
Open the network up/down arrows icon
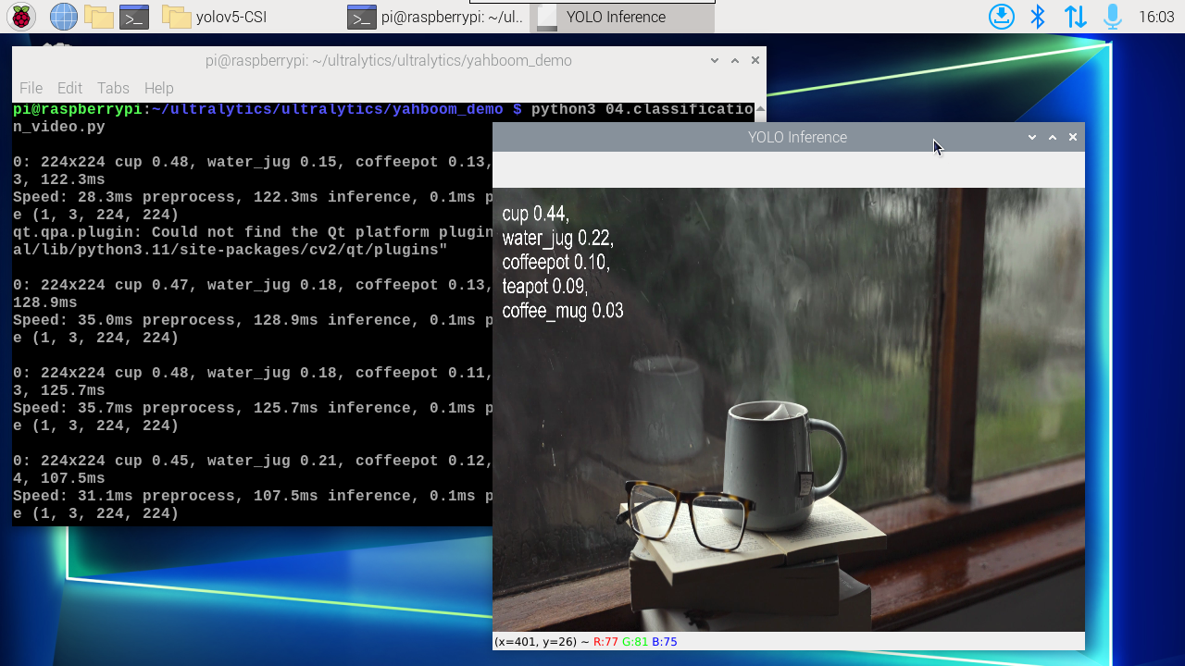pos(1075,17)
